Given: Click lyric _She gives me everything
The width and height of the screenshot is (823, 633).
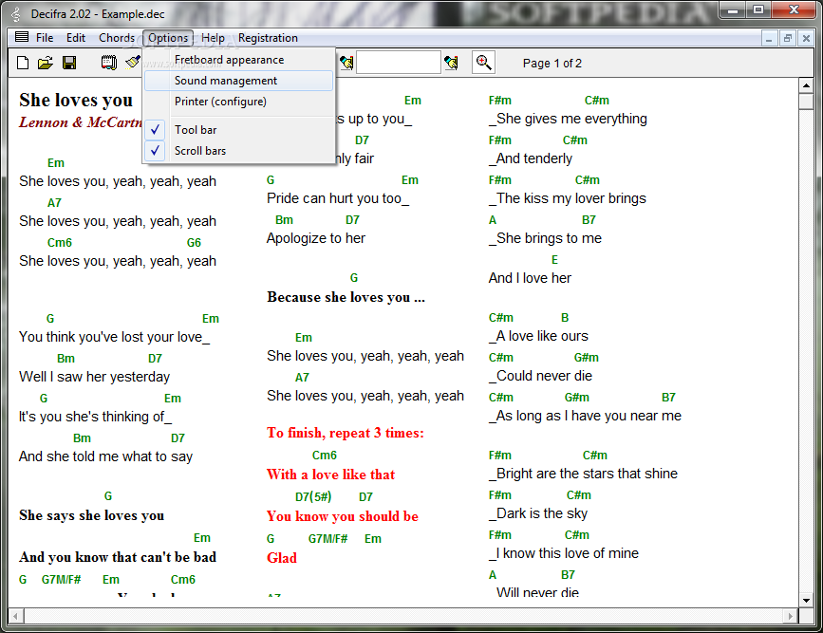Looking at the screenshot, I should [x=568, y=119].
